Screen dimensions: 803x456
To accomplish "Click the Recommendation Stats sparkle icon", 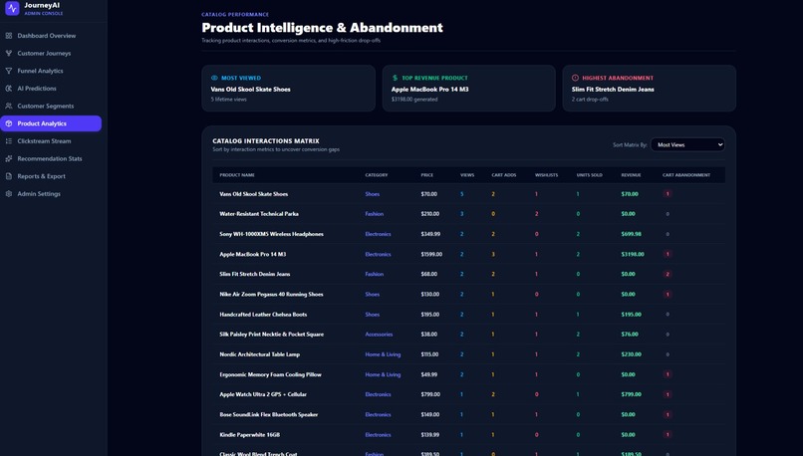I will [9, 158].
